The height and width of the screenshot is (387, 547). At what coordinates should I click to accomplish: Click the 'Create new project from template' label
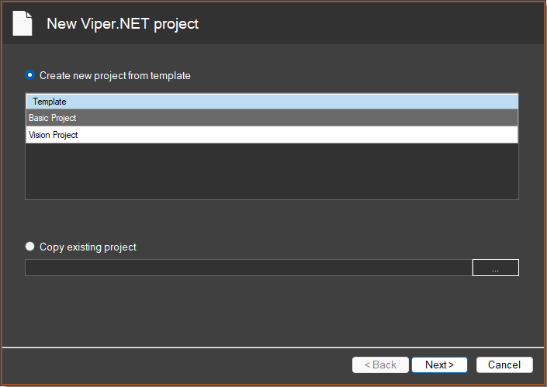click(x=115, y=76)
